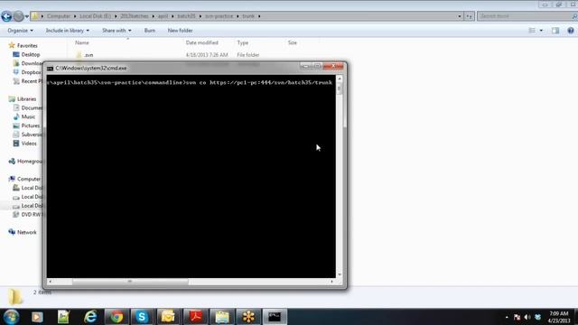Open the Videos library
Viewport: 578px width, 325px height.
tap(29, 144)
